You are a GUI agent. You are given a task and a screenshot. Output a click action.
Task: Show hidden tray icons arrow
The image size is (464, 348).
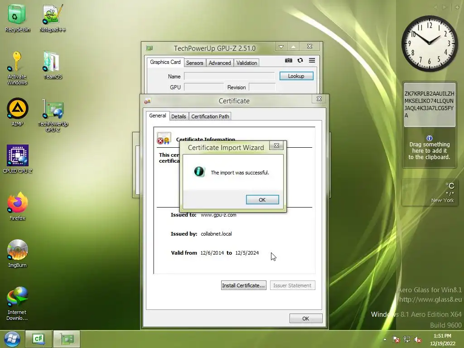tap(385, 339)
